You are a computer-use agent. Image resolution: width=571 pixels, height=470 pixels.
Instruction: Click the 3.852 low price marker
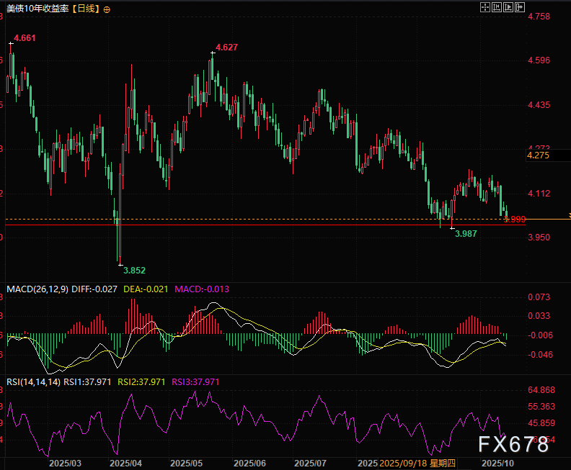[x=134, y=271]
